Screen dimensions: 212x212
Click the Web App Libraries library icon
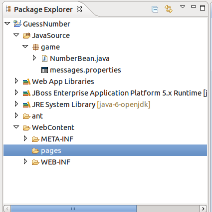click(x=26, y=81)
